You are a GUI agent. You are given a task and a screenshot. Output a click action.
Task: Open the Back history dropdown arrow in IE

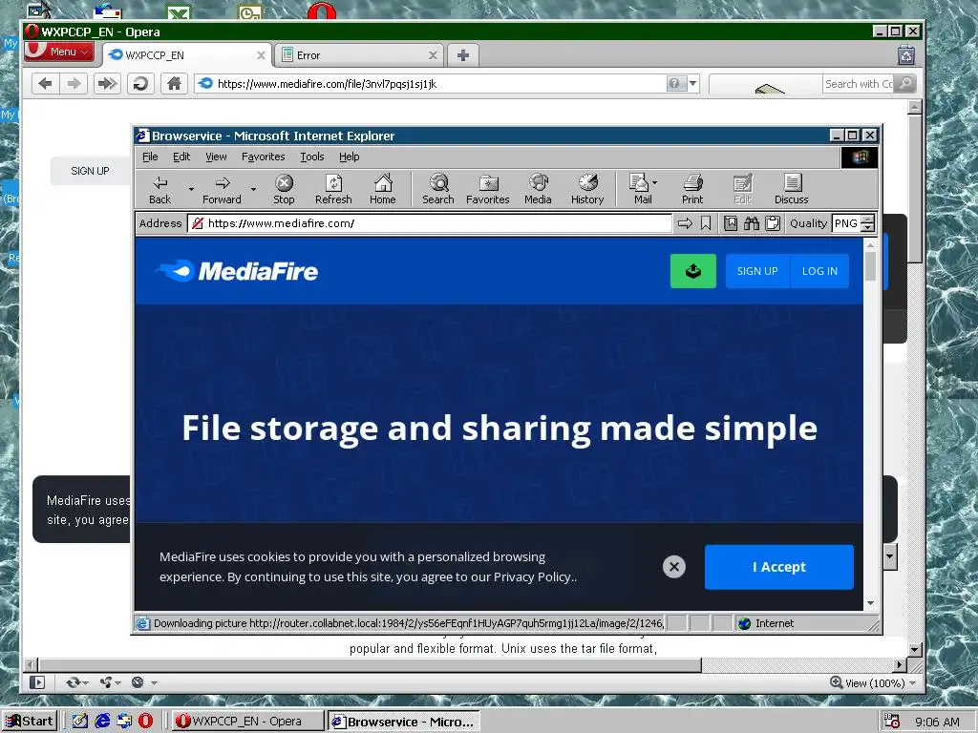tap(191, 189)
